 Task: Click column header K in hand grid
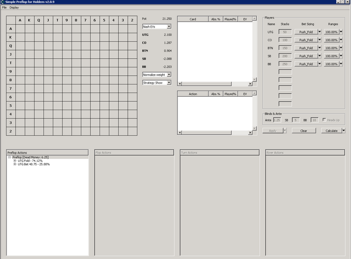[30, 20]
